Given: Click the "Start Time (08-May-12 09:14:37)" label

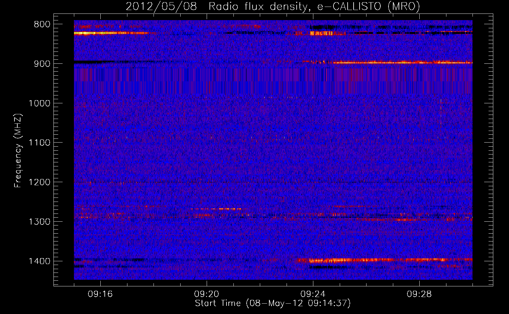Looking at the screenshot, I should coord(273,303).
